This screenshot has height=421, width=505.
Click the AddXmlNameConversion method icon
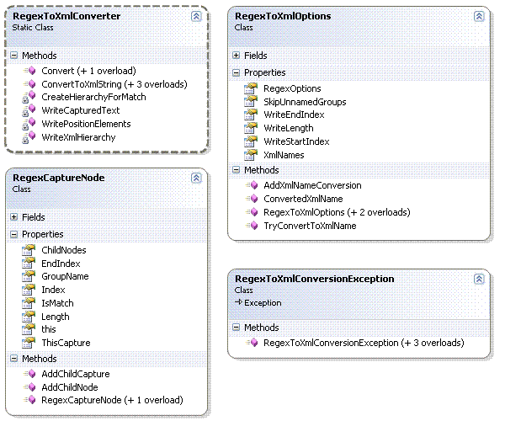[x=252, y=185]
